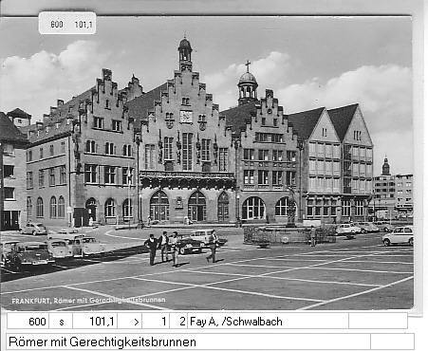428x351 pixels.
Task: Click the clock on the central gable
Action: (186, 117)
